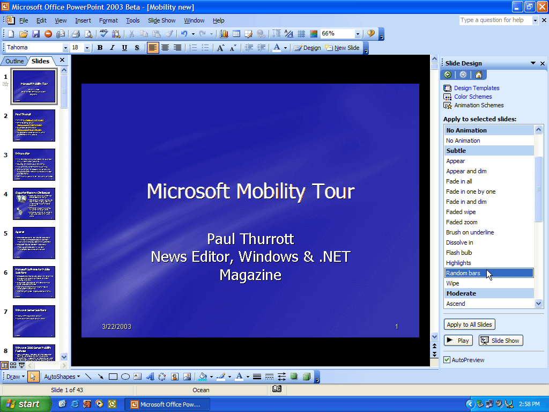
Task: Toggle text Shadow formatting
Action: [x=137, y=48]
